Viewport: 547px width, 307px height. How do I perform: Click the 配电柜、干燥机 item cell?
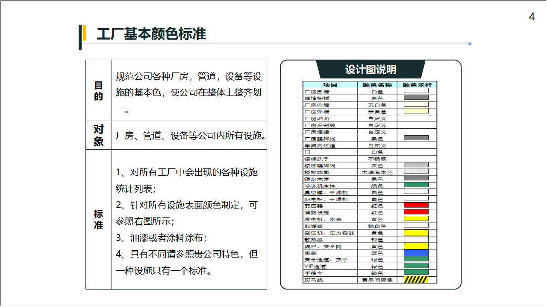tap(330, 199)
